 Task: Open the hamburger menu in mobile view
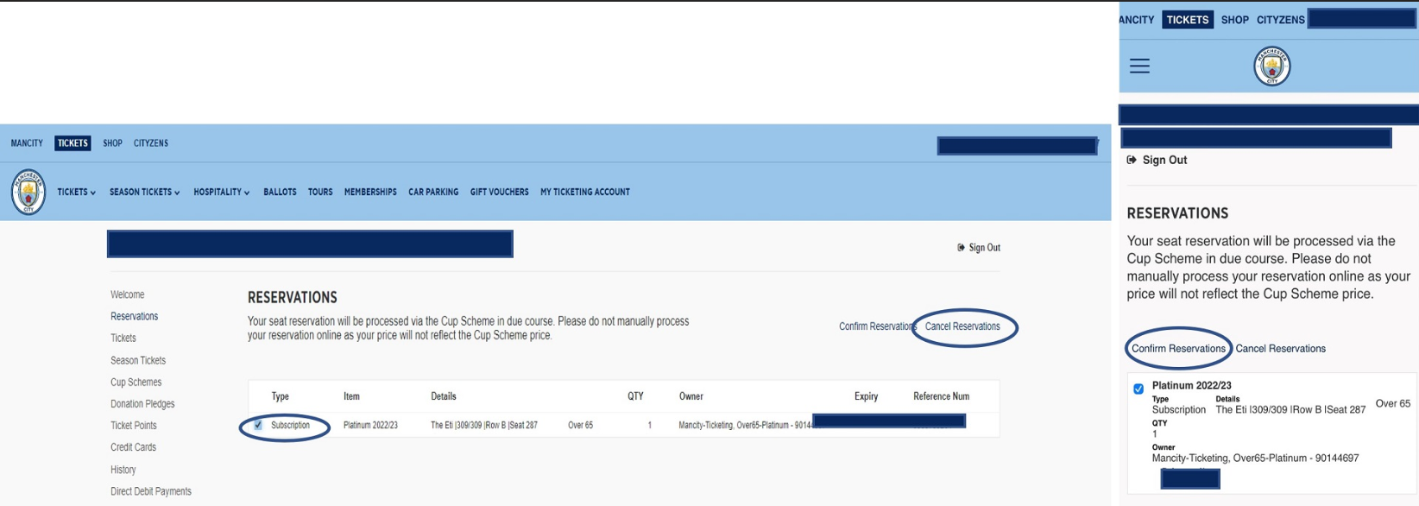coord(1139,66)
